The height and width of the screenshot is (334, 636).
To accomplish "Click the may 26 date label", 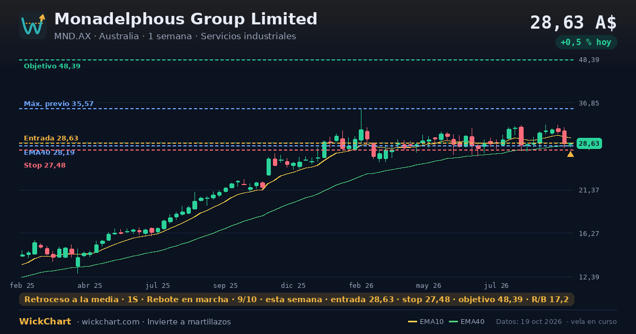I will click(x=429, y=285).
